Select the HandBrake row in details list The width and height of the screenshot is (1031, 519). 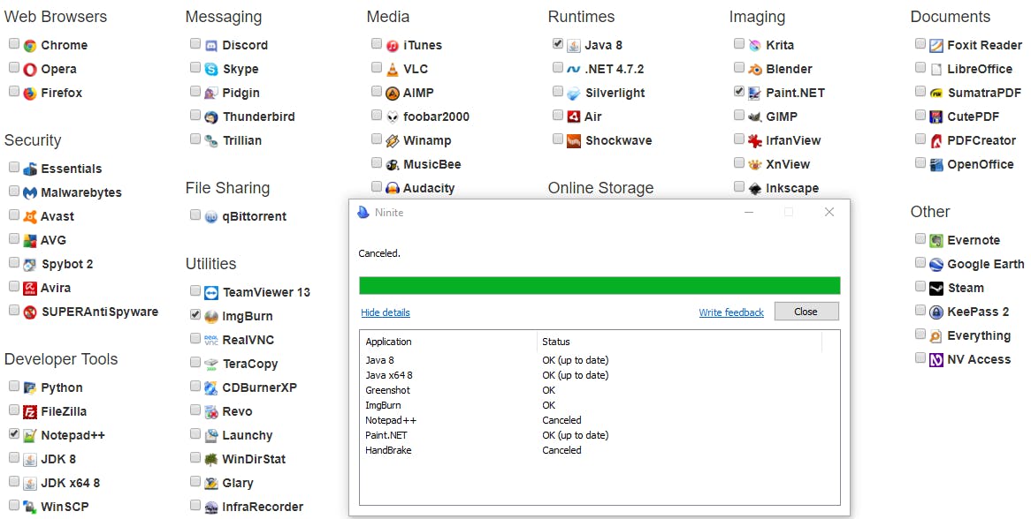[600, 451]
